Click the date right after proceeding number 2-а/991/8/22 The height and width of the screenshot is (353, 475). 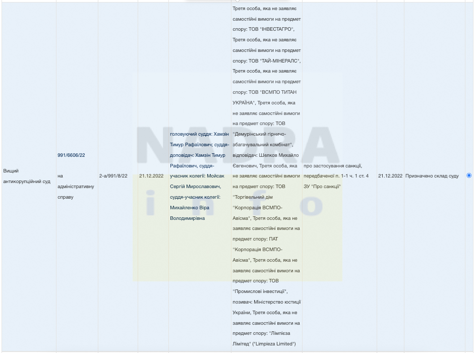[151, 176]
